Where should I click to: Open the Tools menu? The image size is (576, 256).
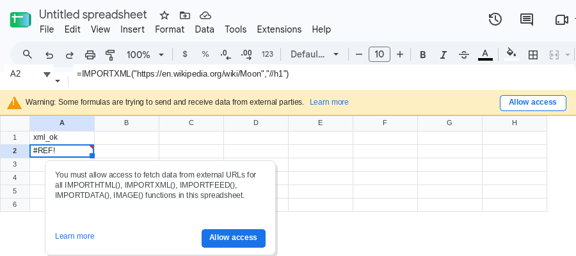(x=236, y=29)
